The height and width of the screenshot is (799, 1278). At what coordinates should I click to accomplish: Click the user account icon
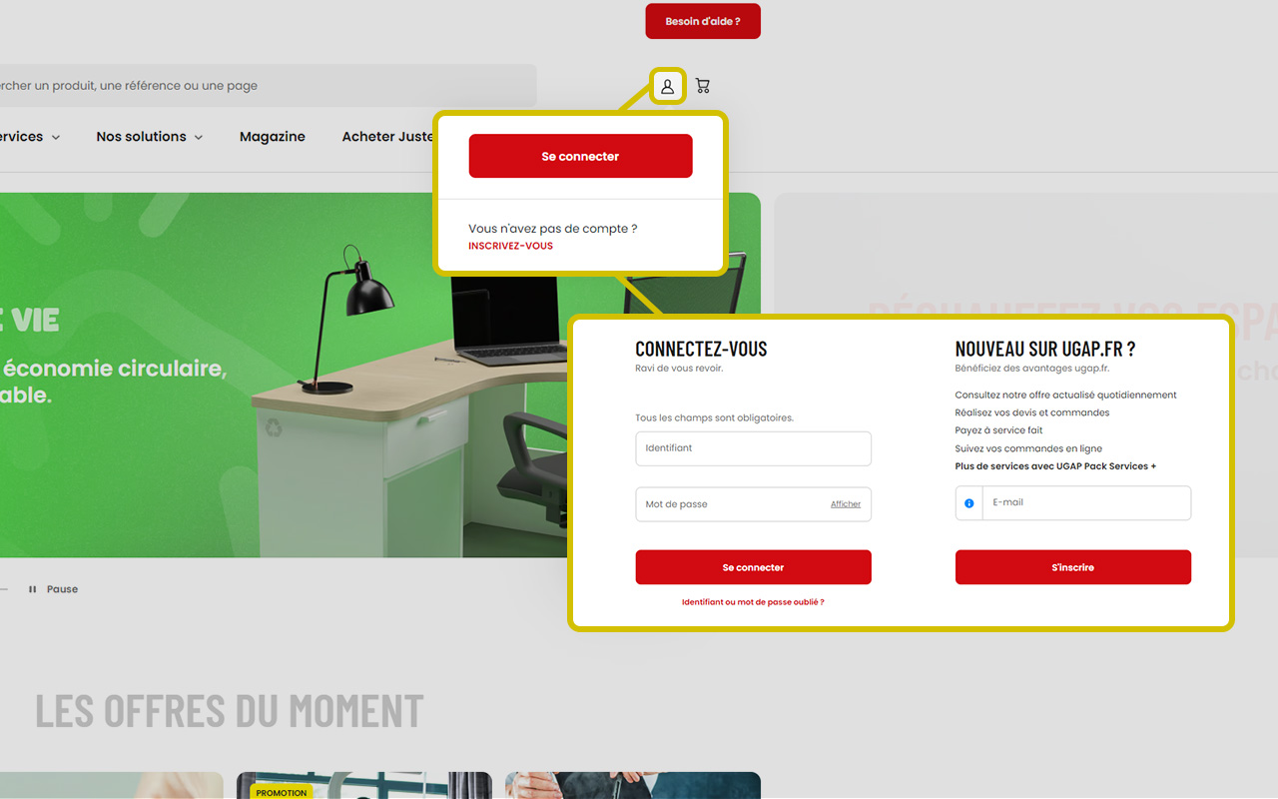667,87
